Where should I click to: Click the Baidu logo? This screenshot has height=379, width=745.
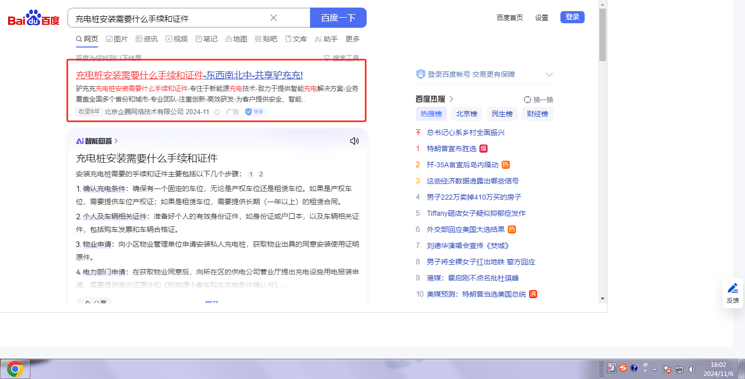point(34,19)
